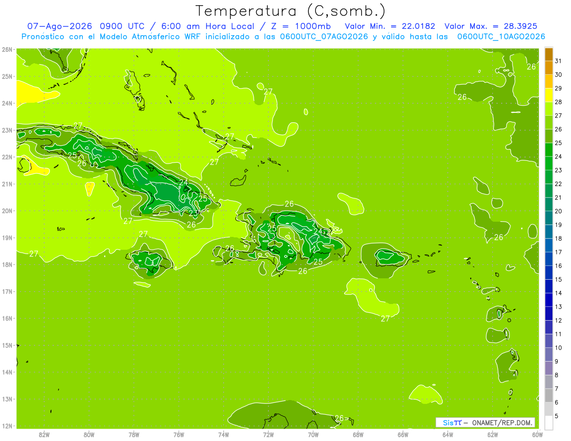Image resolution: width=571 pixels, height=441 pixels.
Task: Click the '74W' longitude axis label
Action: 224,434
